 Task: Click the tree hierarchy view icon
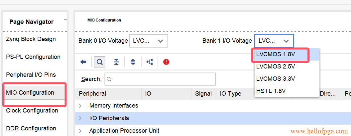[x=150, y=62]
